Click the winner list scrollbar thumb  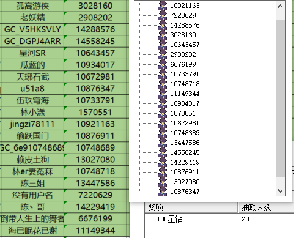point(280,99)
